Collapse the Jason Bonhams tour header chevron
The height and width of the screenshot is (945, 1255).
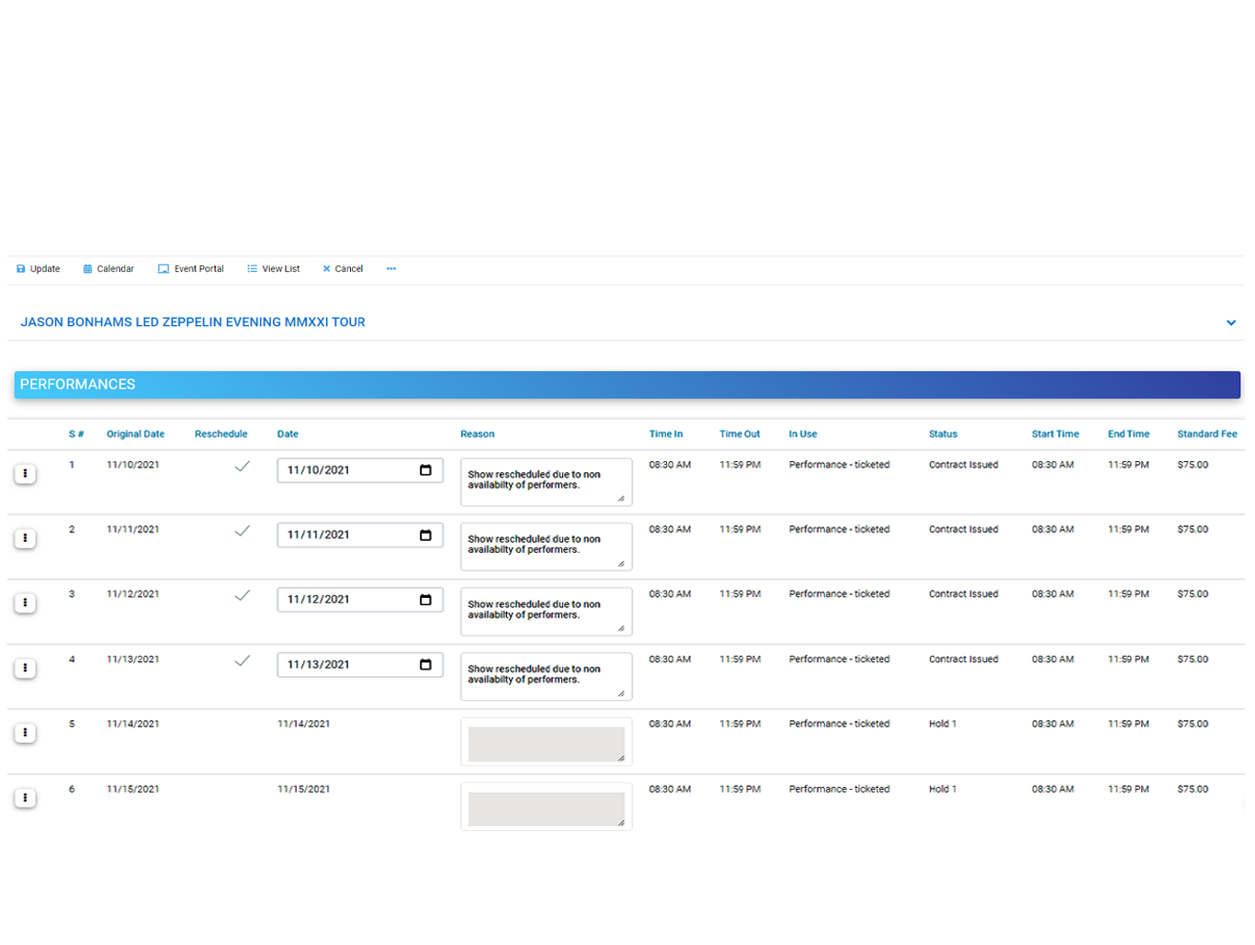click(1231, 322)
